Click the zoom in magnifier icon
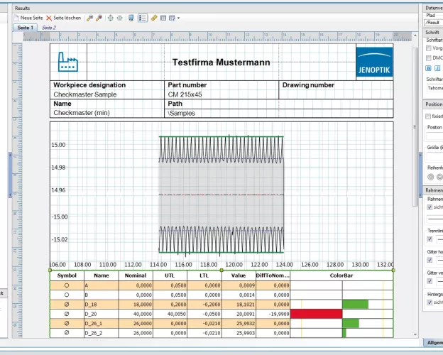This screenshot has height=355, width=443. coord(89,17)
